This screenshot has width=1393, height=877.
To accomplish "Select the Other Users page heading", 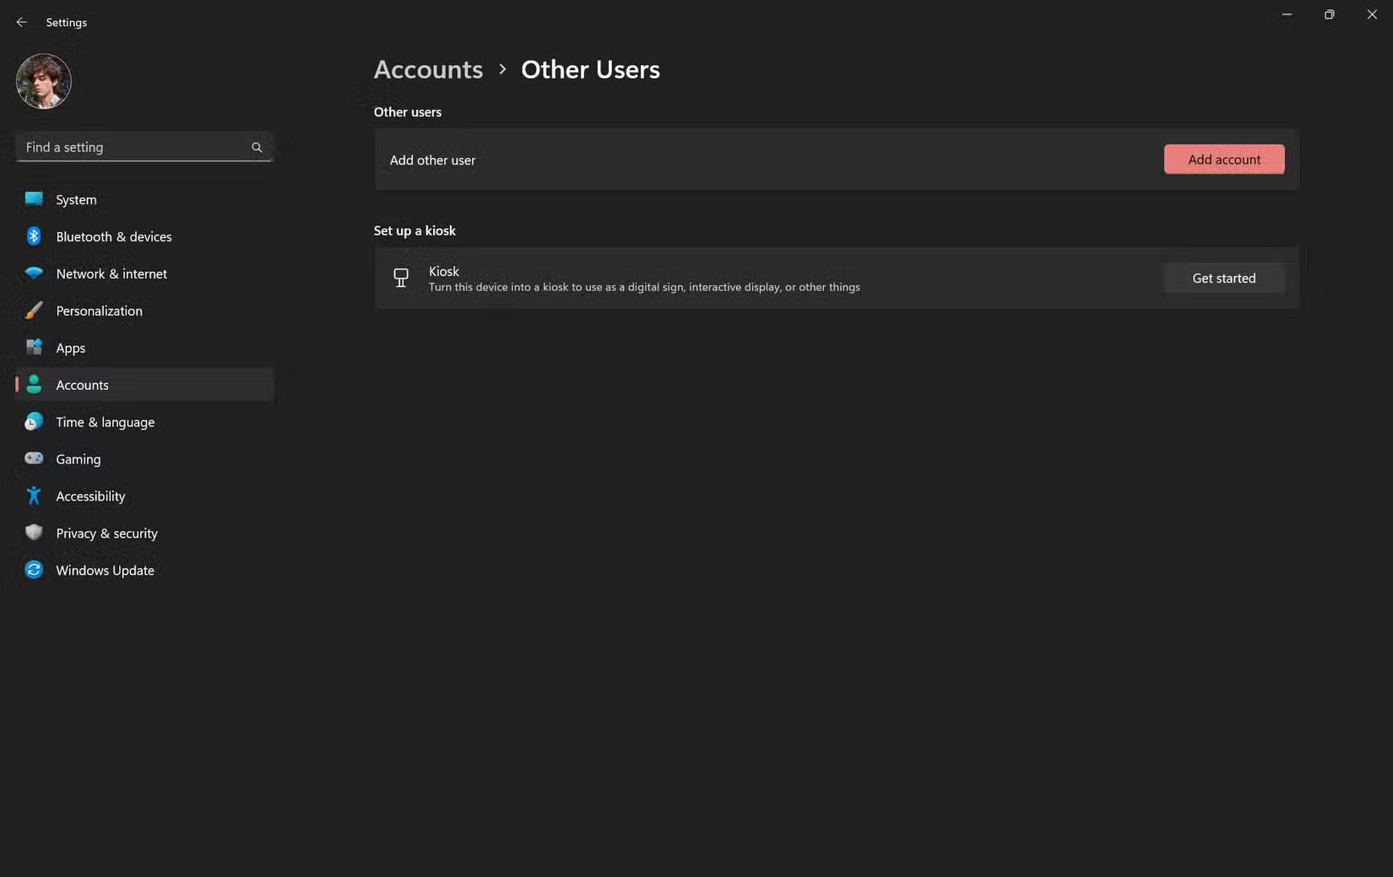I will 590,69.
